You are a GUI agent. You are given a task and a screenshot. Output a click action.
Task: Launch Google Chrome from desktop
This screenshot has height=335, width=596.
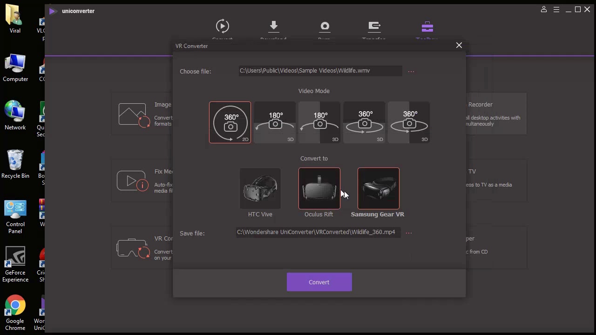pos(15,313)
